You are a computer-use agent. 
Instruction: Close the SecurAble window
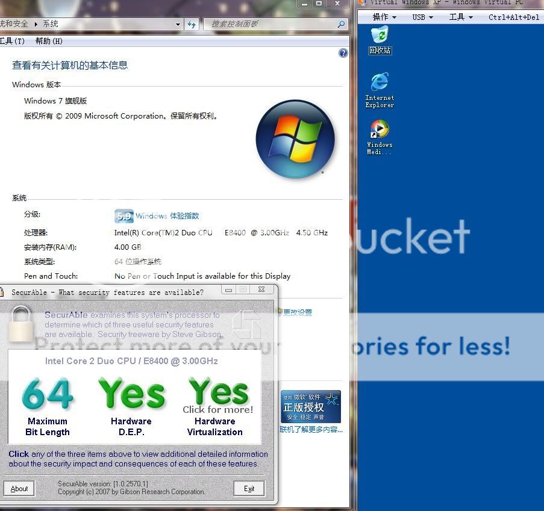(261, 290)
